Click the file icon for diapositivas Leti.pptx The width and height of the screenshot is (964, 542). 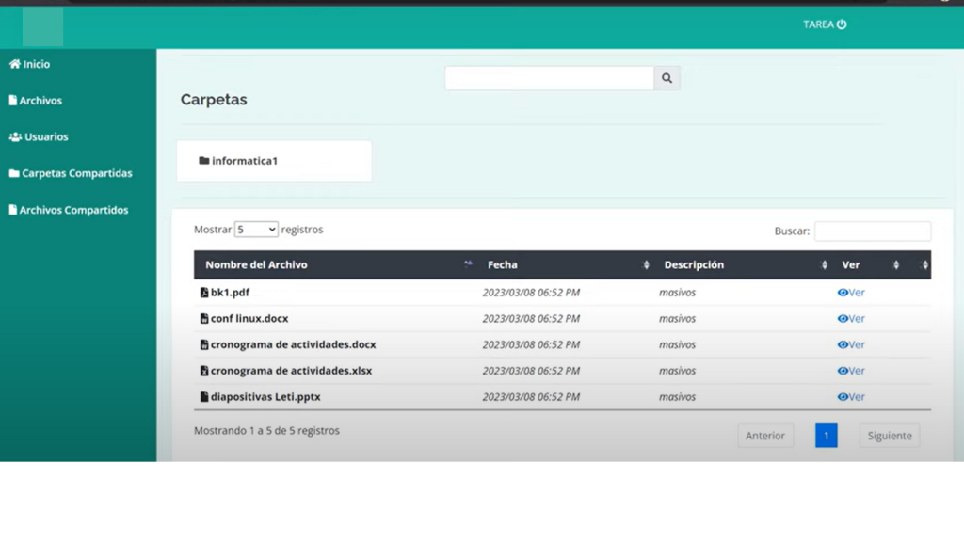[204, 397]
